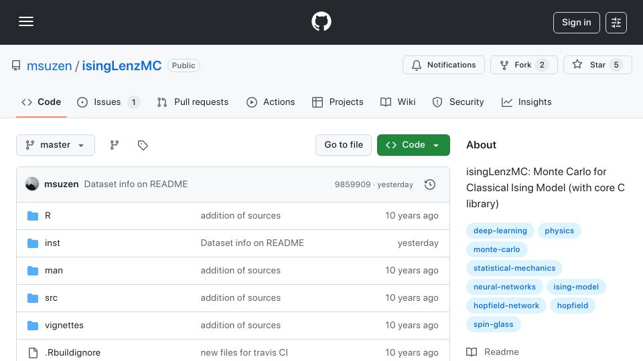Screen dimensions: 643x361
Task: Open the vignettes folder
Action: pos(64,326)
